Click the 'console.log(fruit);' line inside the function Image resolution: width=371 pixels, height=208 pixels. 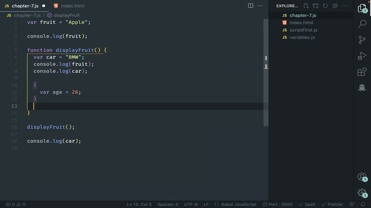pyautogui.click(x=64, y=64)
